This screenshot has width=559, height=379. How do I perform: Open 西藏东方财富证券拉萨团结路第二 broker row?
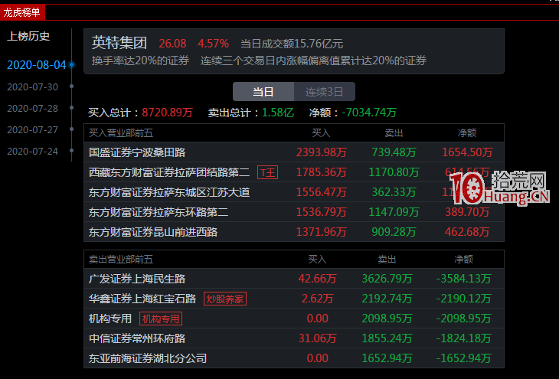294,172
